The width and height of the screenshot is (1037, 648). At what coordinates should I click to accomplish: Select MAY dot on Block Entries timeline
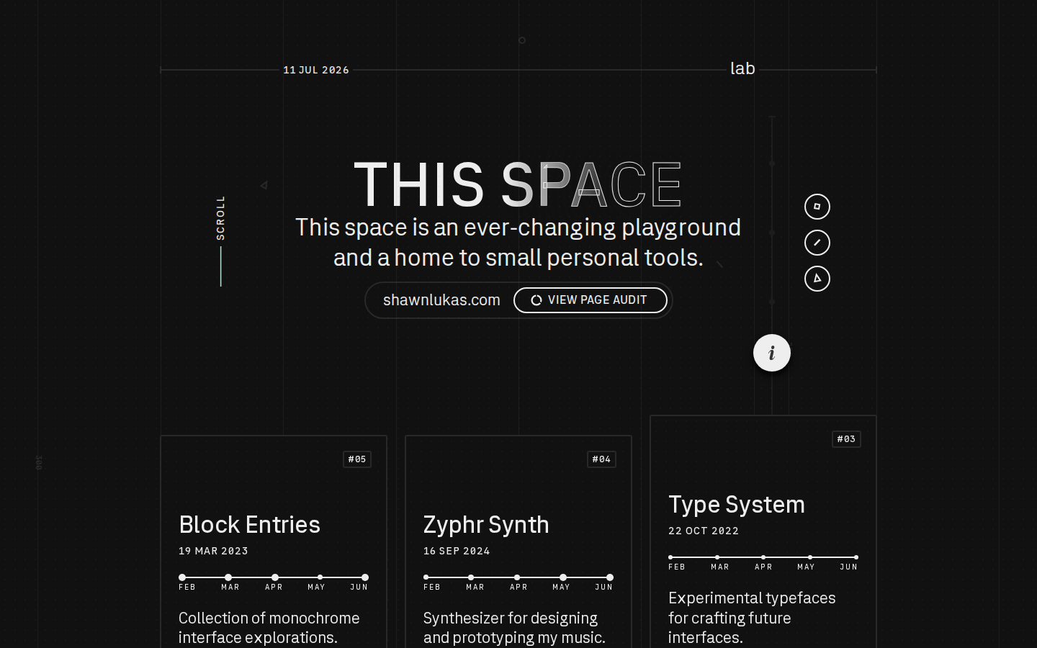(x=320, y=577)
